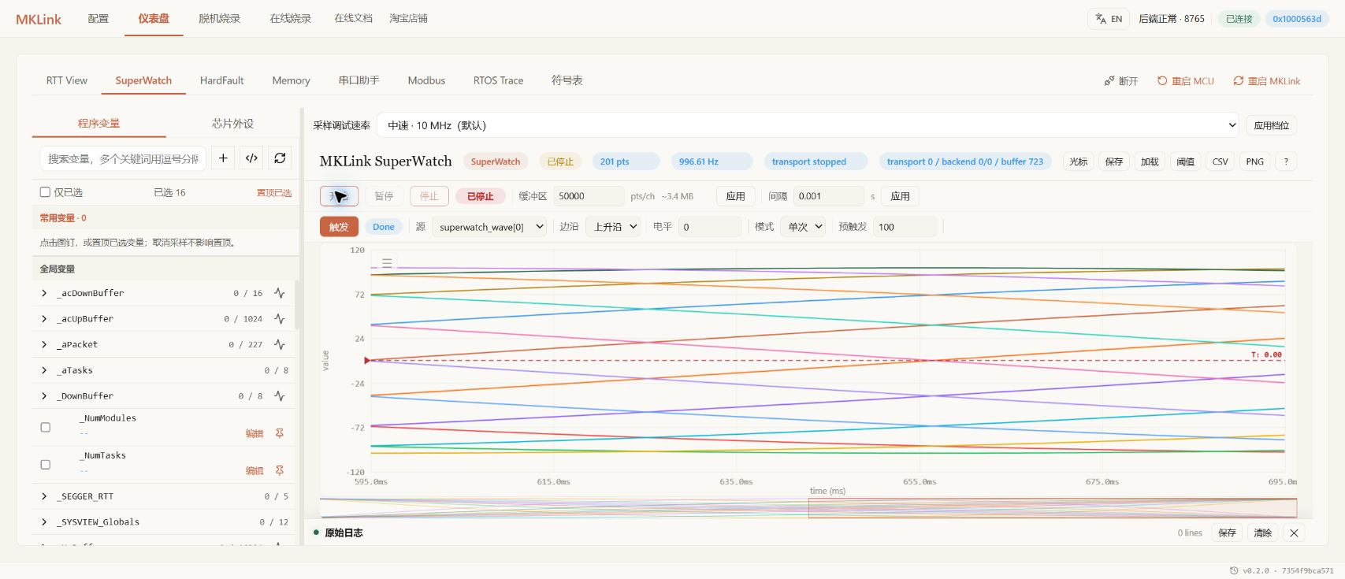
Task: Check the _NumTasks variable checkbox
Action: click(x=45, y=464)
